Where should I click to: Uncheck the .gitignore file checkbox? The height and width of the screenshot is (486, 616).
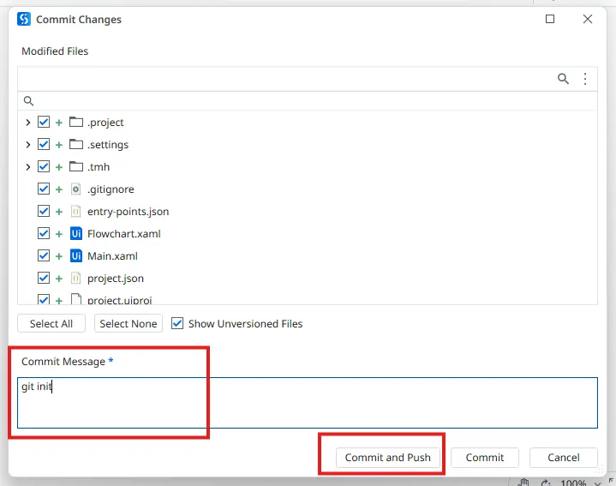pyautogui.click(x=44, y=189)
